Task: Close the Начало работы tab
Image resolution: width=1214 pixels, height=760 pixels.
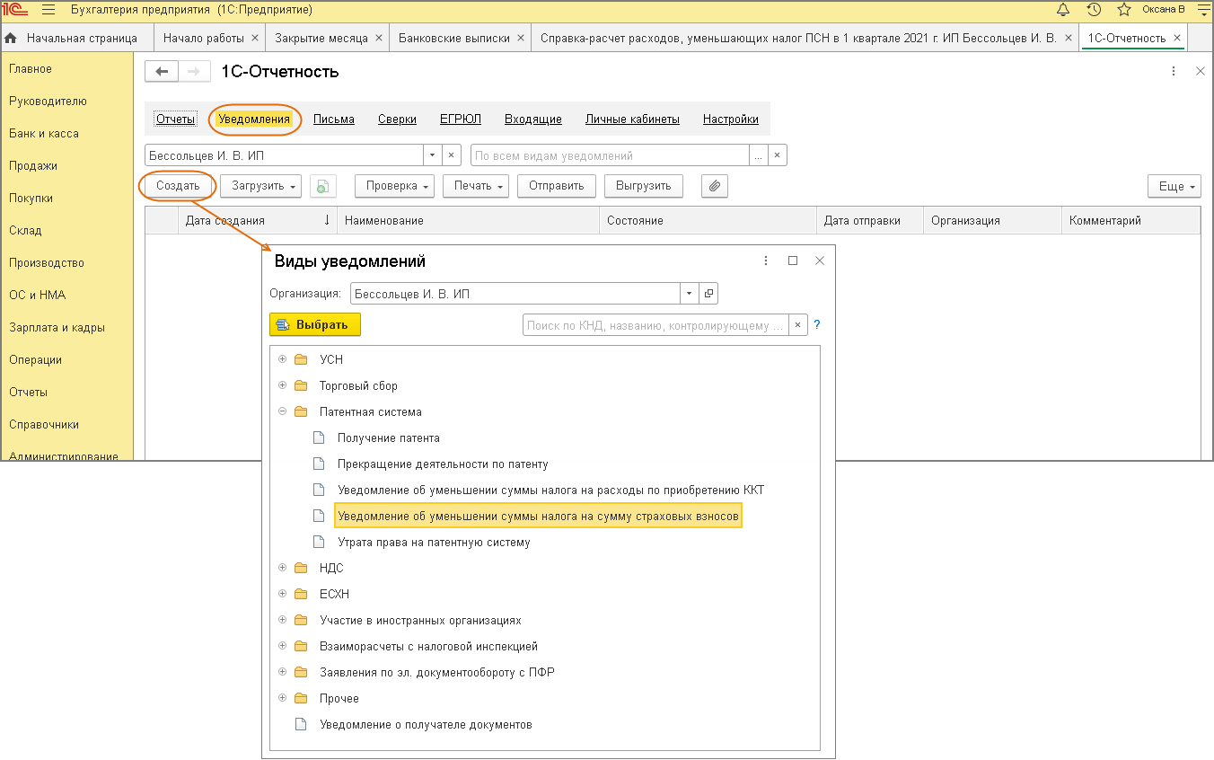Action: [x=255, y=39]
